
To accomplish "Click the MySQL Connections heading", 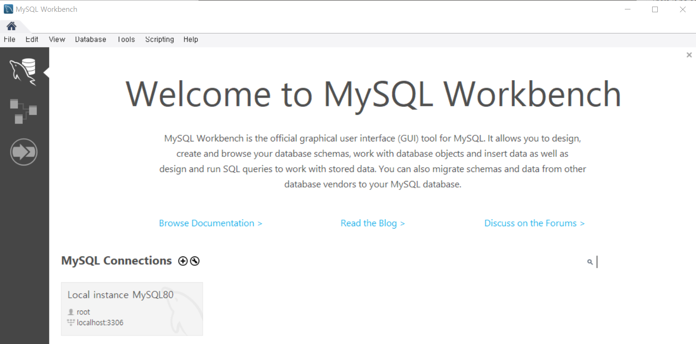I will [x=116, y=261].
